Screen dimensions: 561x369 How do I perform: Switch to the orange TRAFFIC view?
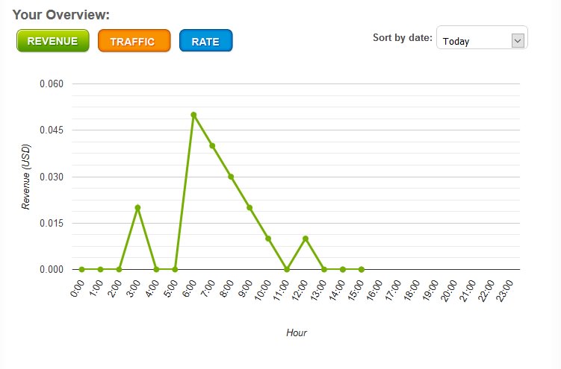134,41
